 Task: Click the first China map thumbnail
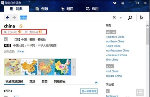(x=12, y=67)
